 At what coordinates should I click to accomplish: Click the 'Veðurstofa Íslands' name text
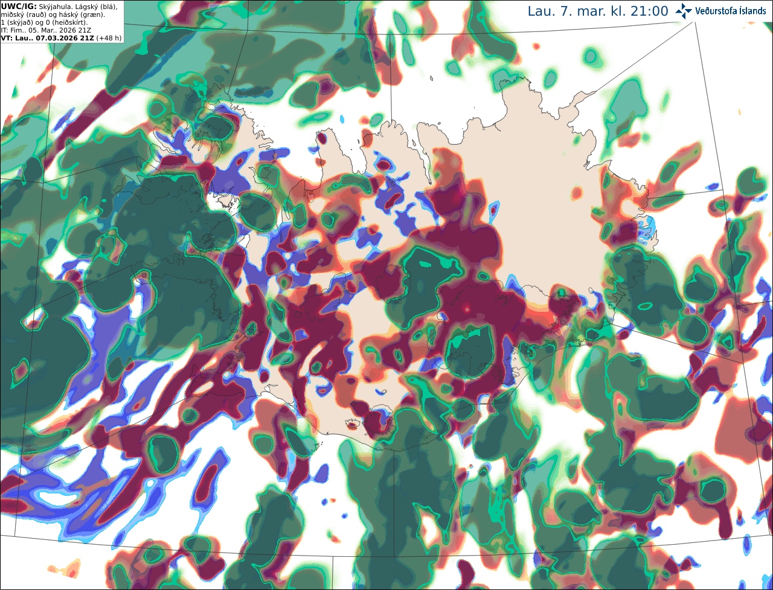tap(731, 11)
